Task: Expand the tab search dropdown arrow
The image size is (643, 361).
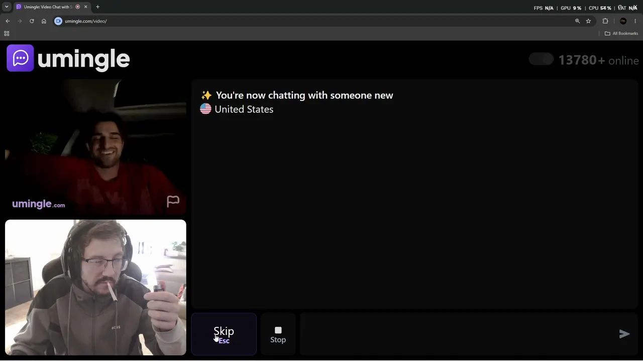Action: point(7,7)
